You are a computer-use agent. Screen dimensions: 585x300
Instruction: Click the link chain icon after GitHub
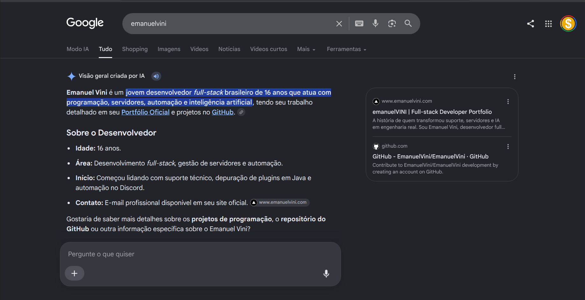[242, 112]
